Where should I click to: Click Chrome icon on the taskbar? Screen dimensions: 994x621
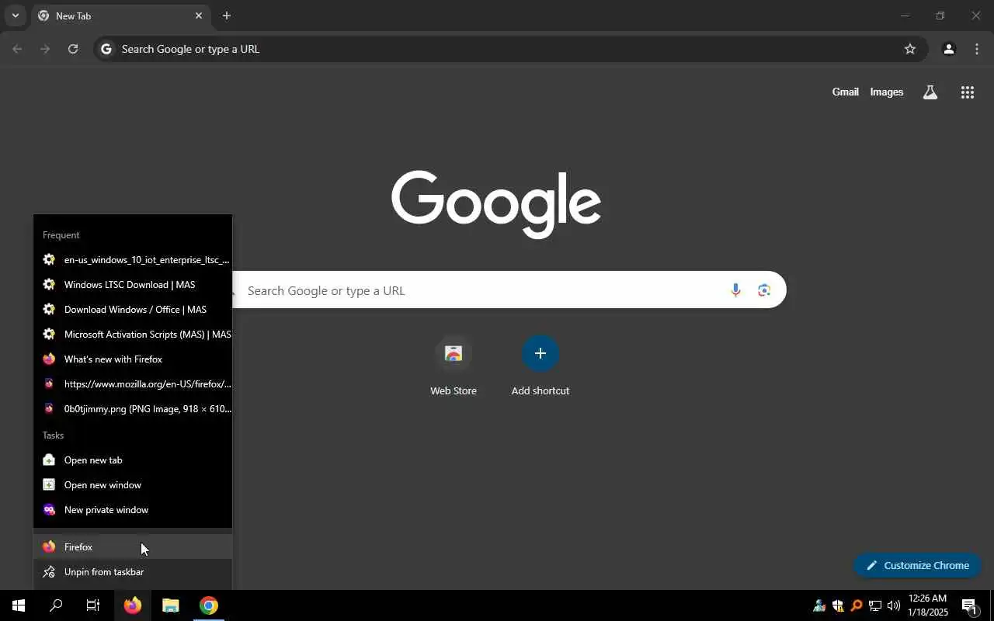[208, 605]
